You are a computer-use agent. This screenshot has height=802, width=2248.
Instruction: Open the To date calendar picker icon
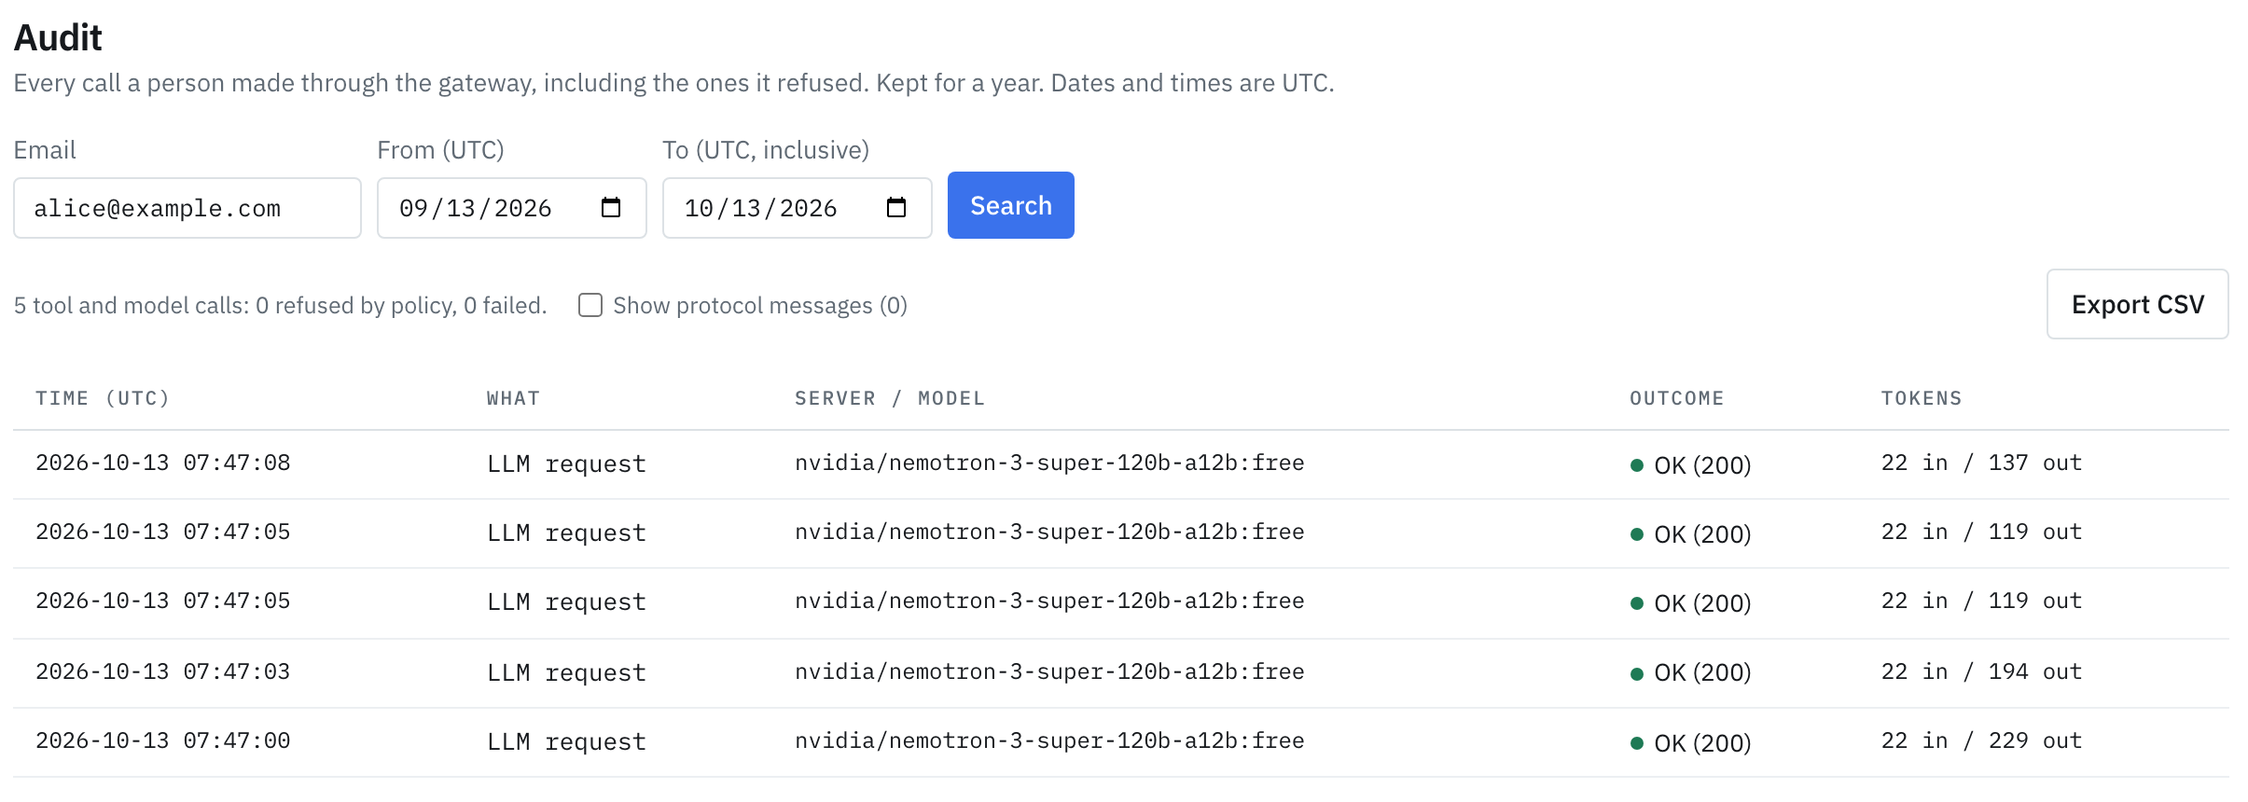click(896, 207)
